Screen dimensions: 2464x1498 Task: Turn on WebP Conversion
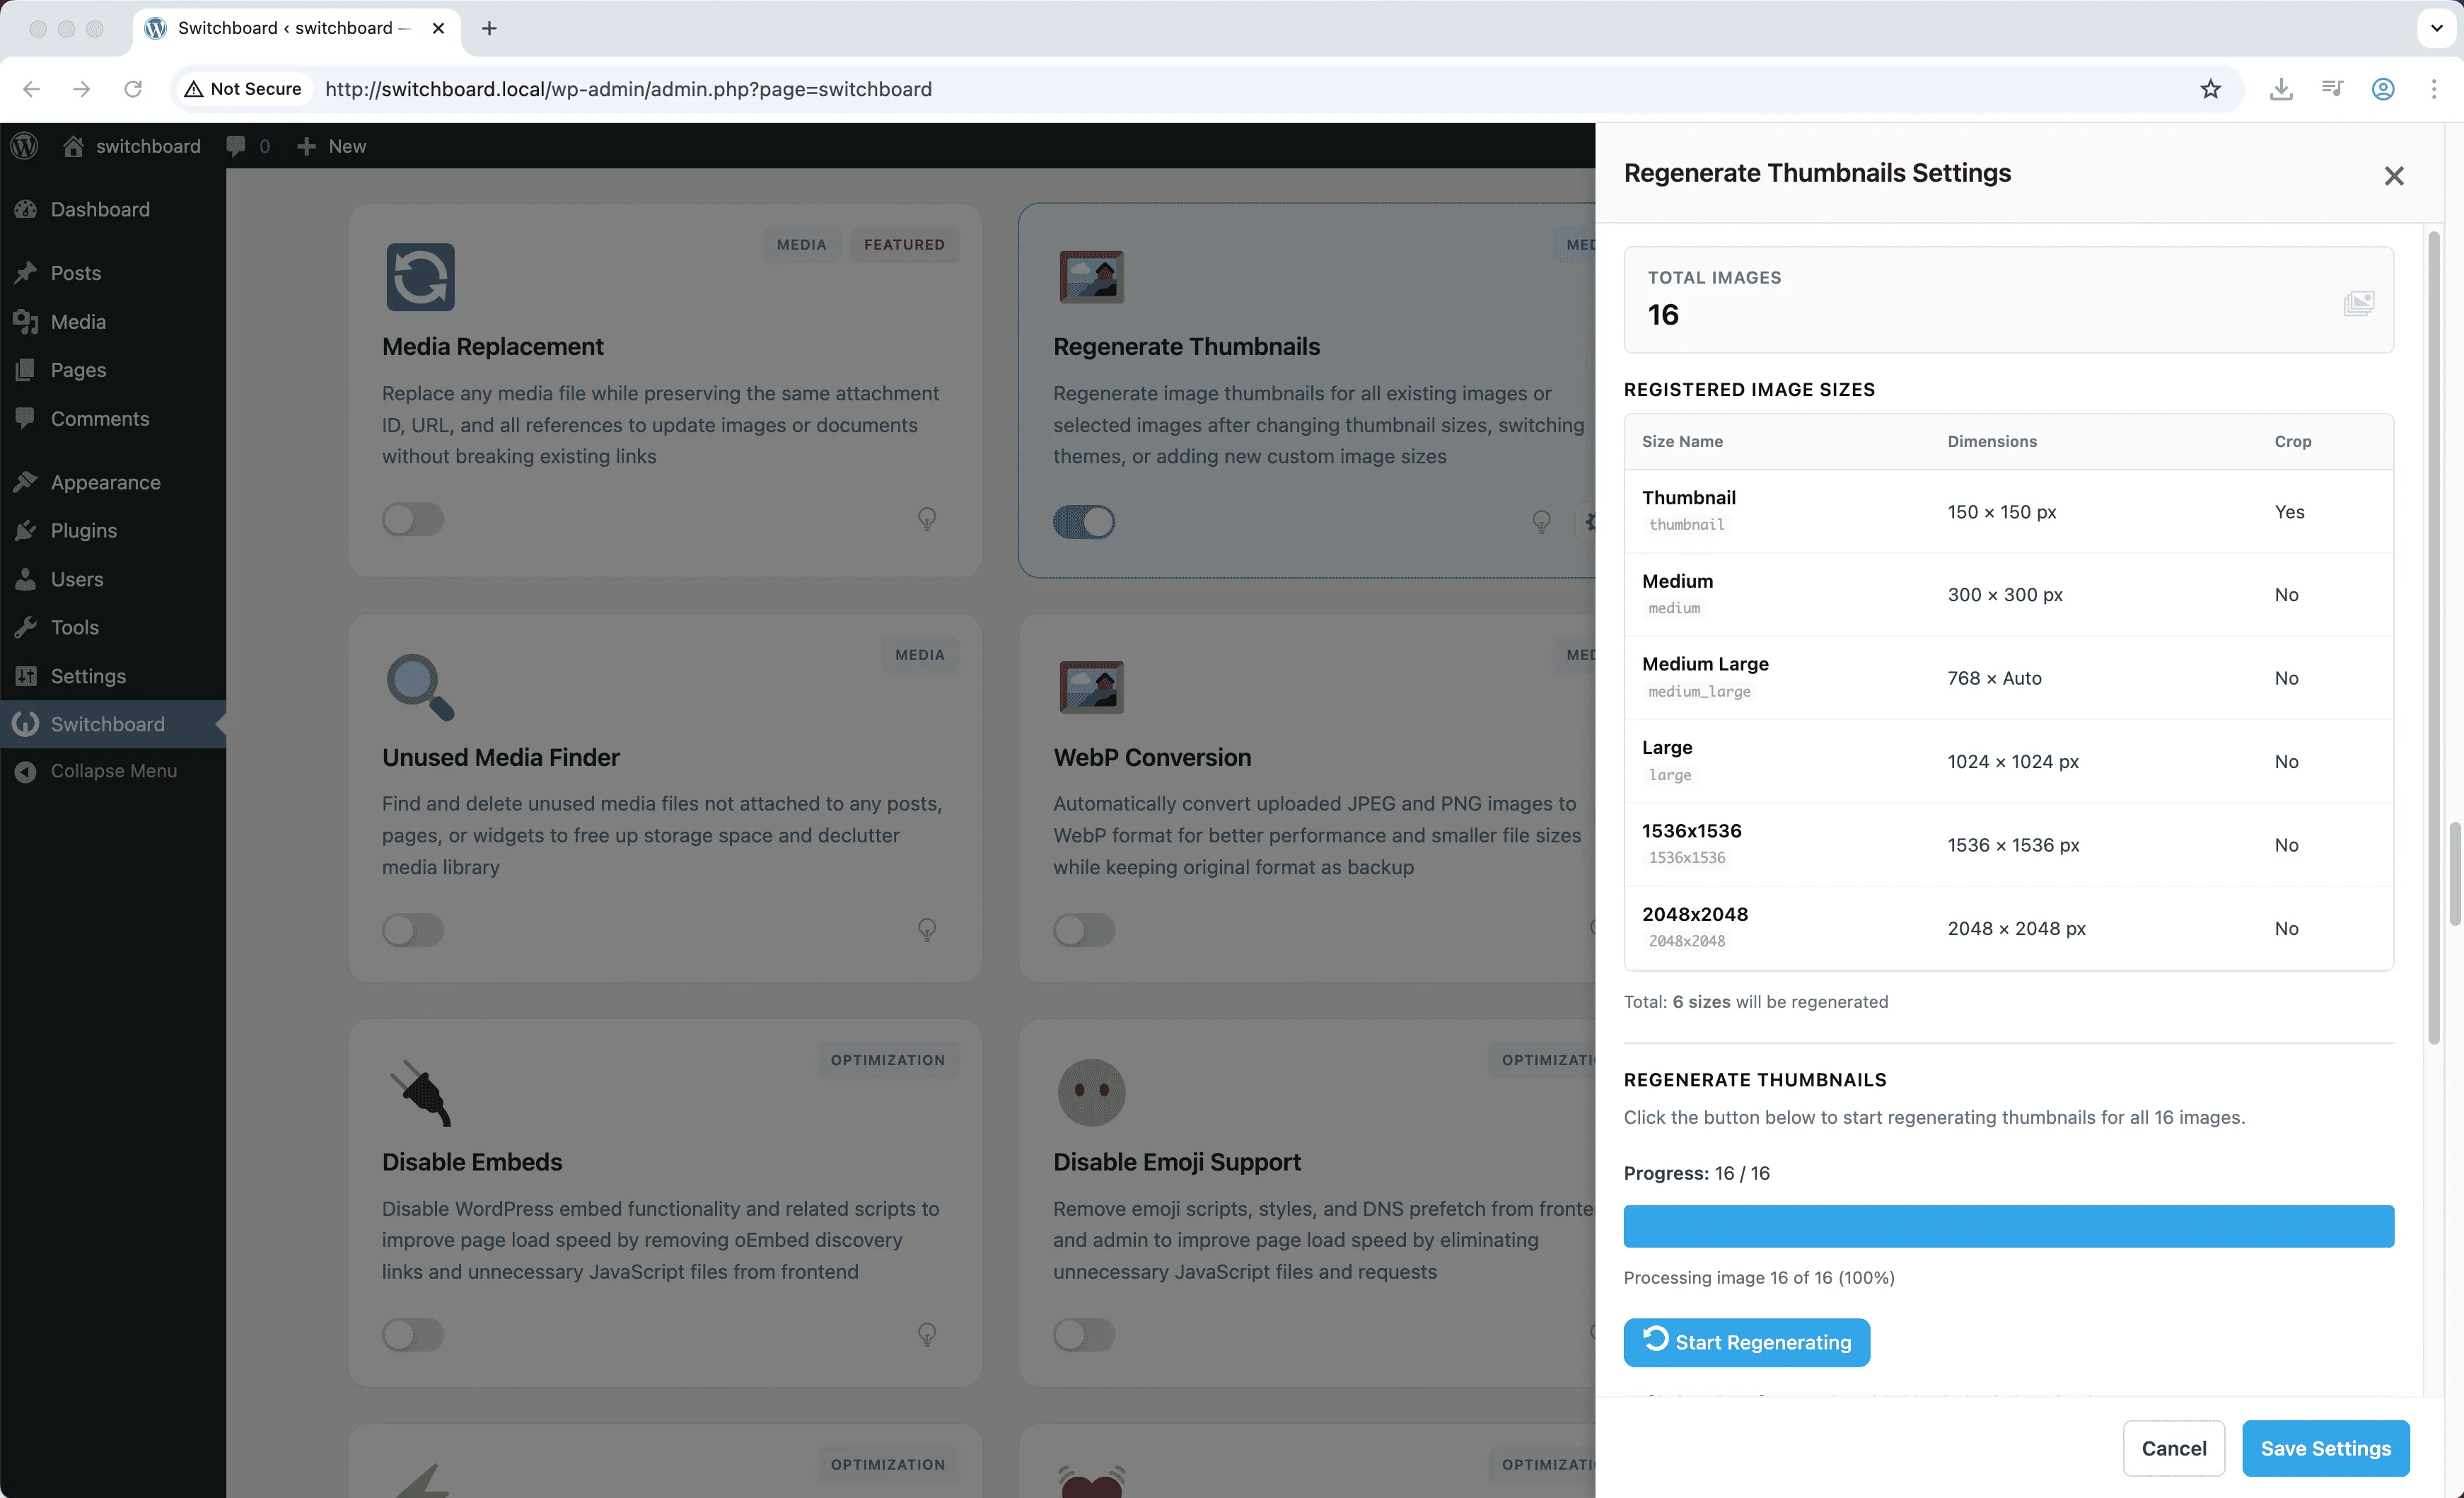coord(1084,930)
